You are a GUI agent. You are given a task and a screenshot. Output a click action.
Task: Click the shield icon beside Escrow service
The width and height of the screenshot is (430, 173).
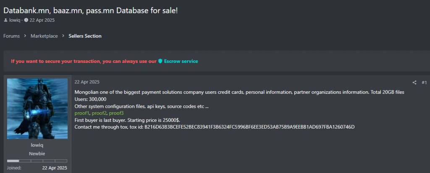(x=160, y=61)
